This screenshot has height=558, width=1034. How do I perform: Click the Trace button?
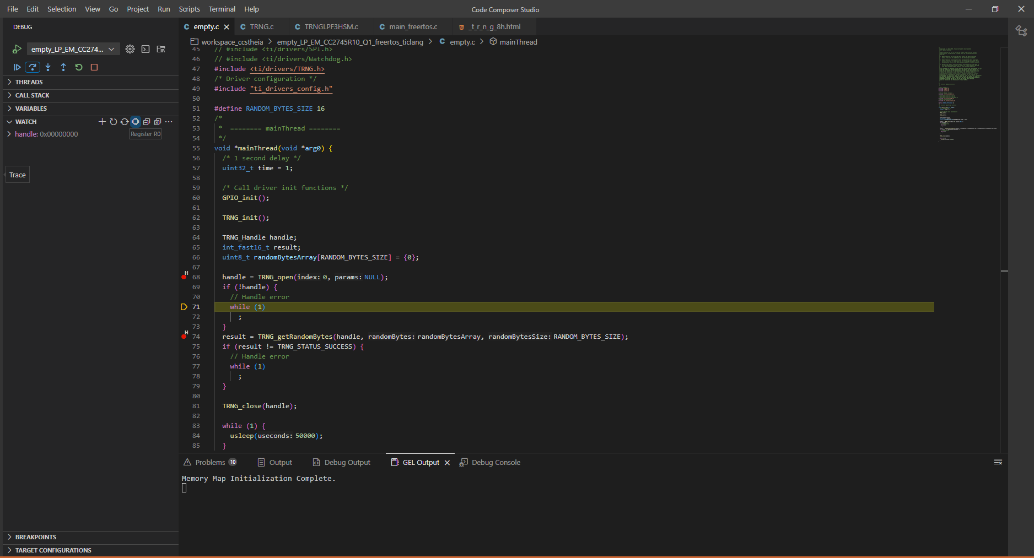18,175
